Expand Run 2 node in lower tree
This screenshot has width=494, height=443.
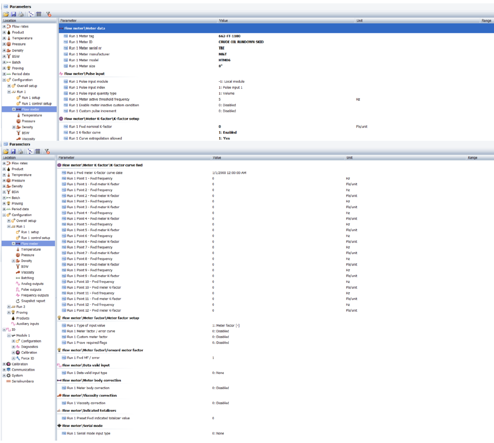click(x=9, y=307)
